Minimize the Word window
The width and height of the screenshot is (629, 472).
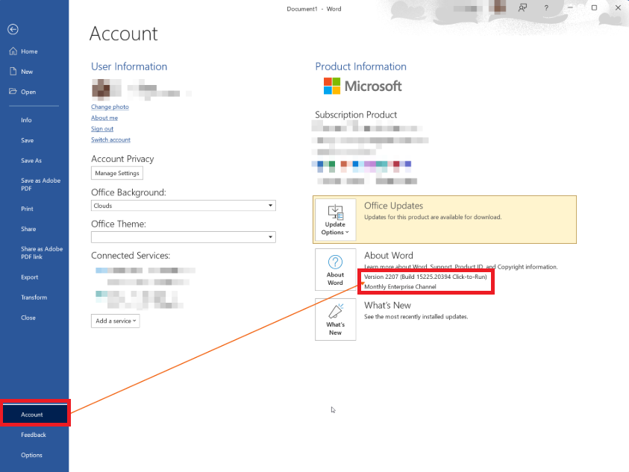pos(570,8)
